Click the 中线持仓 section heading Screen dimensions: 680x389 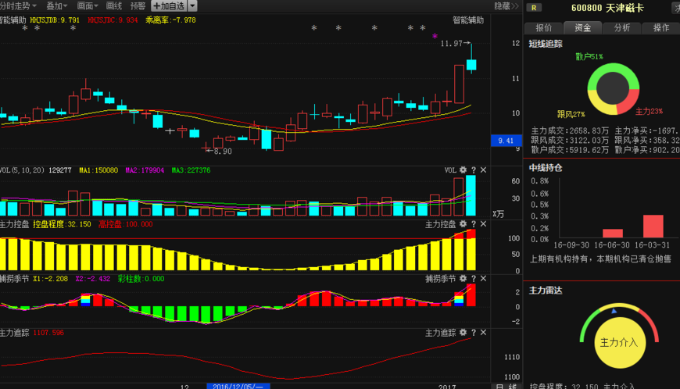click(546, 168)
